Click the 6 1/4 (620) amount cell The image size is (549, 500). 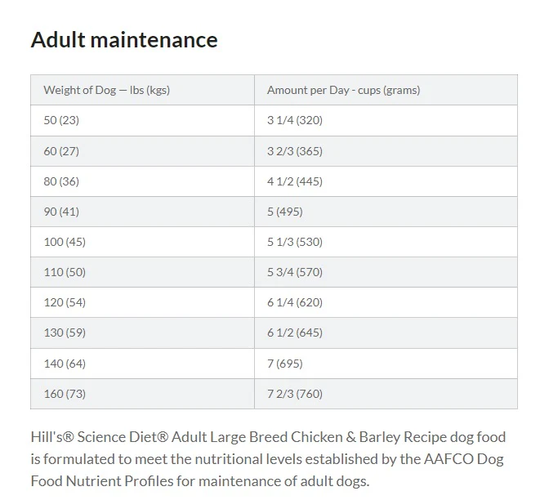(386, 302)
